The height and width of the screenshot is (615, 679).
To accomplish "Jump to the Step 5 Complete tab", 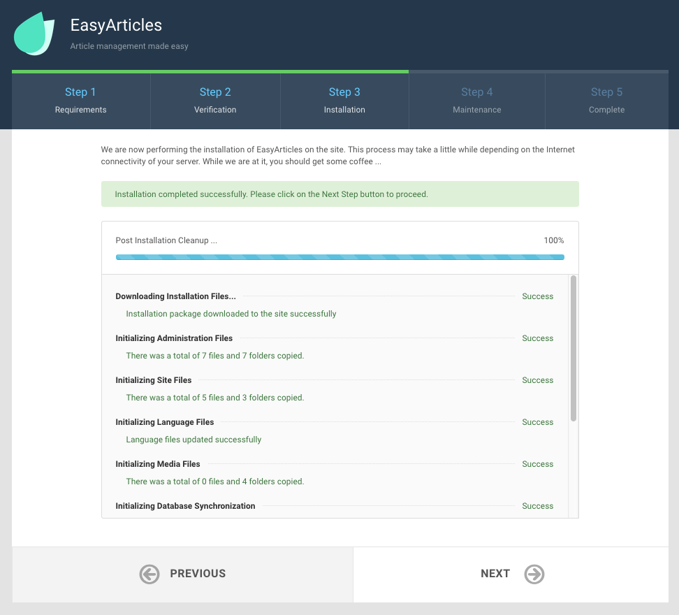I will 606,101.
